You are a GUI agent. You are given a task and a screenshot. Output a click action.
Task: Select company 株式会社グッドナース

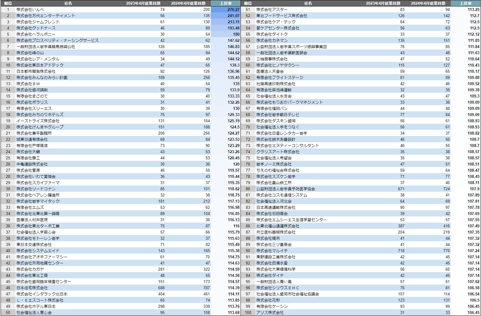coord(36,28)
